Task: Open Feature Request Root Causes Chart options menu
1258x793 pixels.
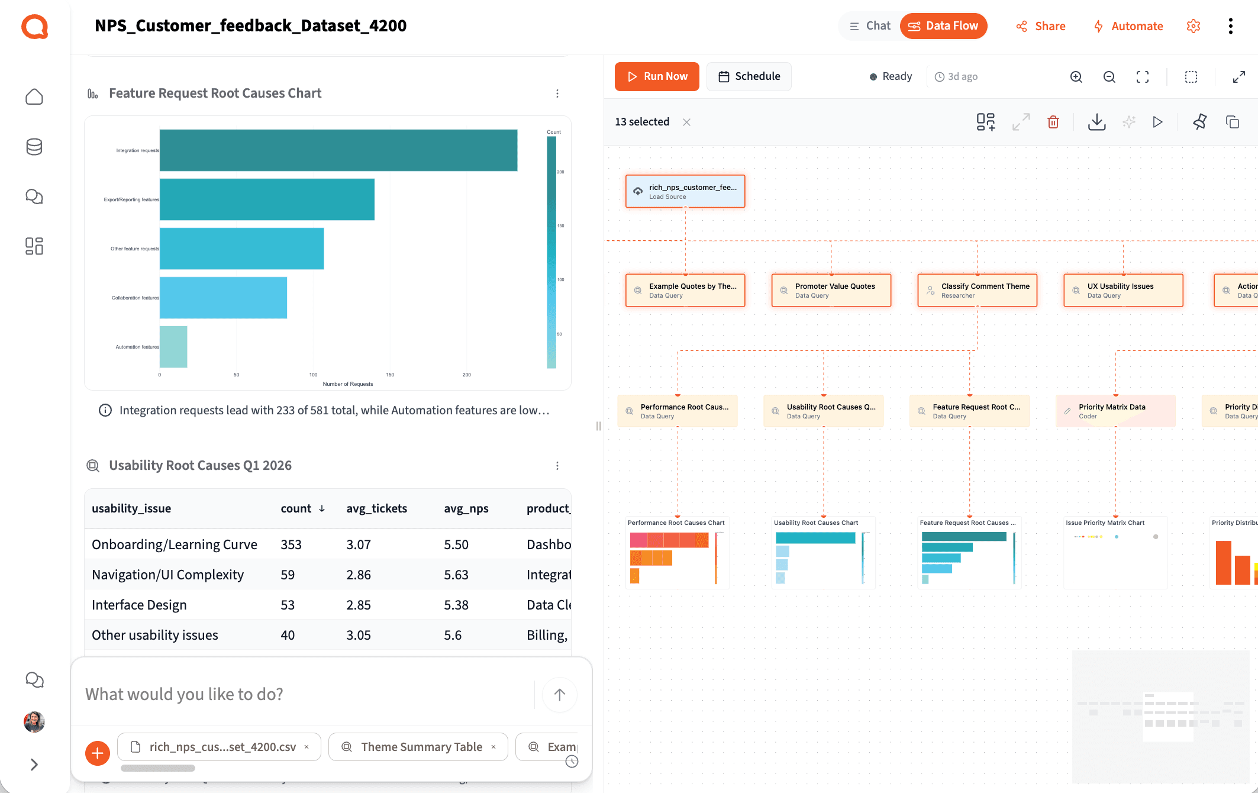Action: click(x=557, y=93)
